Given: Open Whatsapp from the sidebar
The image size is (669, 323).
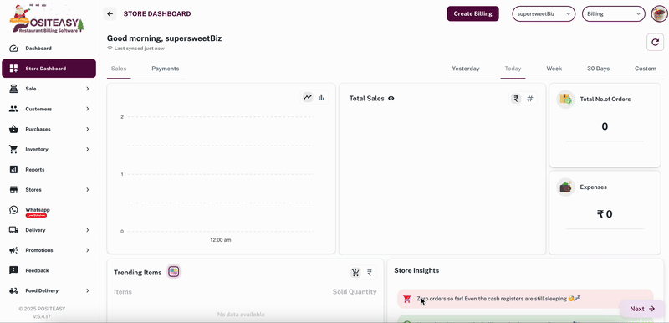Looking at the screenshot, I should [49, 210].
